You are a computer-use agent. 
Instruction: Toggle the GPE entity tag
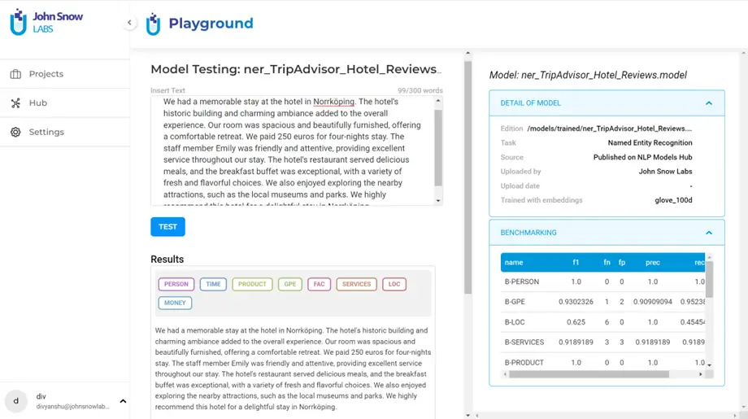pyautogui.click(x=290, y=284)
